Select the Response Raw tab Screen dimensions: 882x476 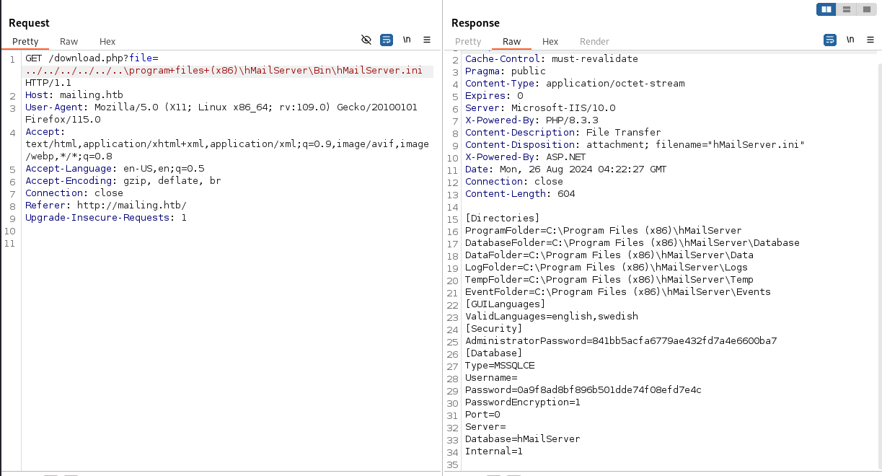(x=512, y=42)
